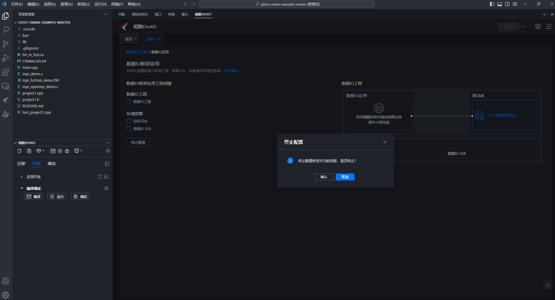Click monitor tuning icon in DevKit toolbar
This screenshot has width=555, height=300.
pyautogui.click(x=77, y=151)
